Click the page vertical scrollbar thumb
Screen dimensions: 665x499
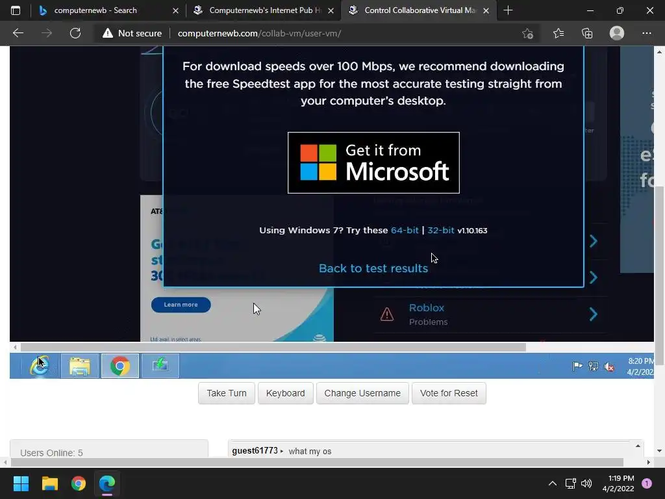(x=659, y=275)
